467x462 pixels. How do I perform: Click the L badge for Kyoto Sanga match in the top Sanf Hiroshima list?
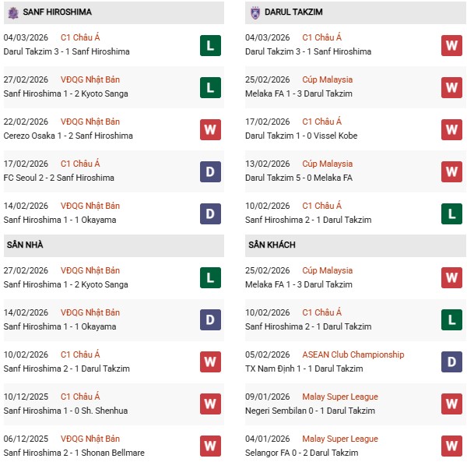(210, 87)
